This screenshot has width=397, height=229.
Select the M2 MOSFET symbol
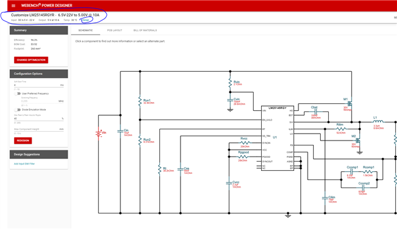(358, 140)
